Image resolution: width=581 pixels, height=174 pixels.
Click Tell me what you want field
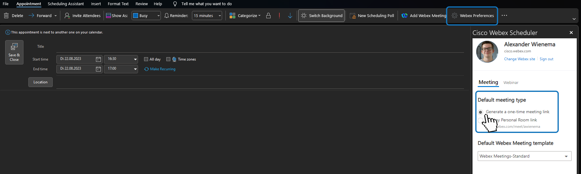point(207,4)
